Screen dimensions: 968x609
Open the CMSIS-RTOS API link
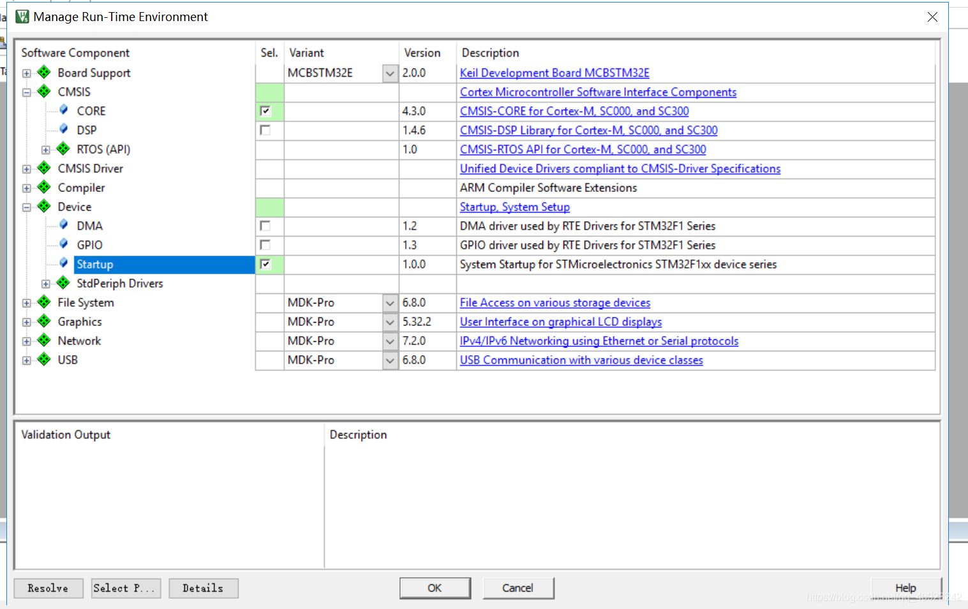click(x=583, y=149)
